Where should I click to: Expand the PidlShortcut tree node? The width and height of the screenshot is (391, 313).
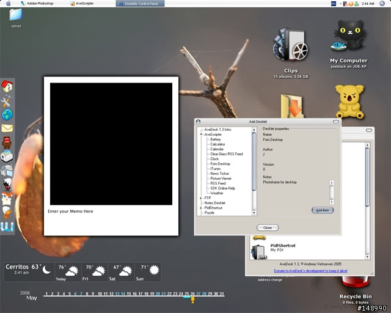click(201, 208)
